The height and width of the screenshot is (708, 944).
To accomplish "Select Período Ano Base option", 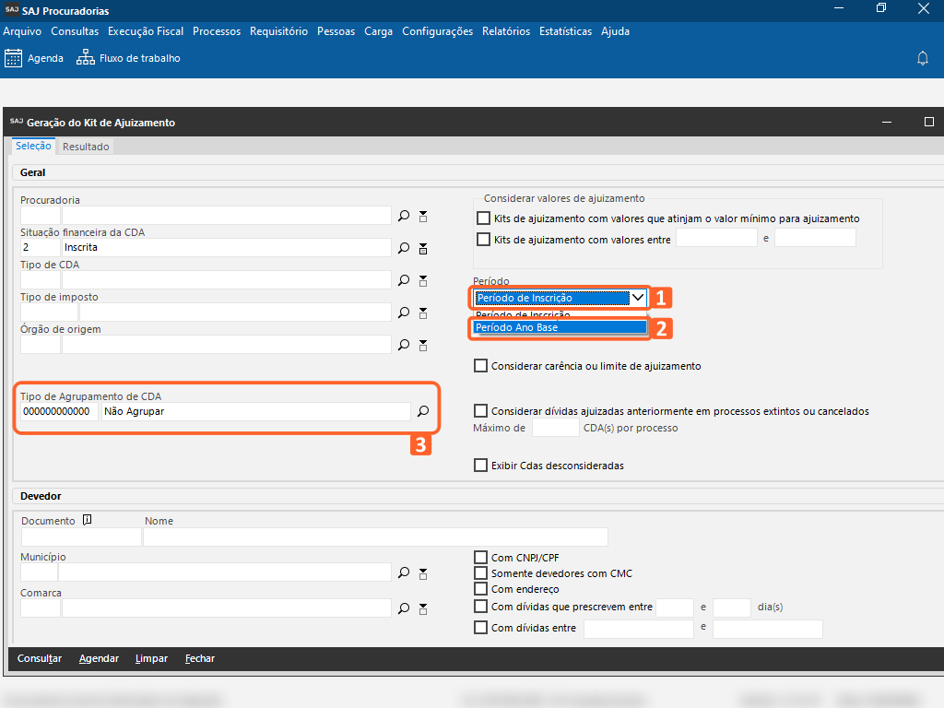I will point(560,327).
